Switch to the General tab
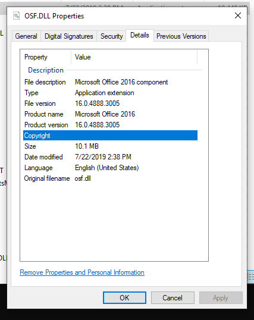254x320 pixels. (x=26, y=36)
